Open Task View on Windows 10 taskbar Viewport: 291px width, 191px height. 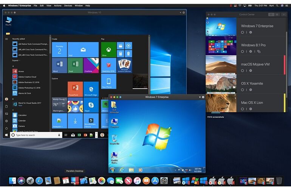tap(66, 135)
